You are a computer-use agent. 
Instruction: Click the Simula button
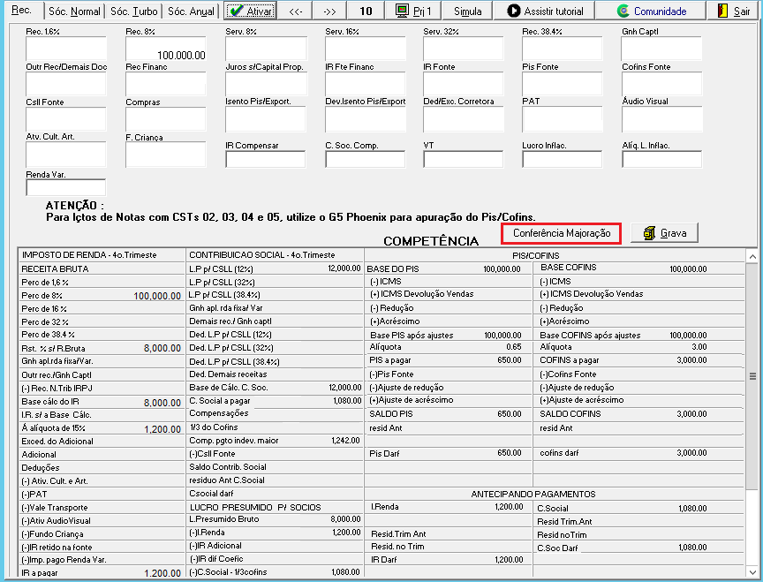(468, 11)
